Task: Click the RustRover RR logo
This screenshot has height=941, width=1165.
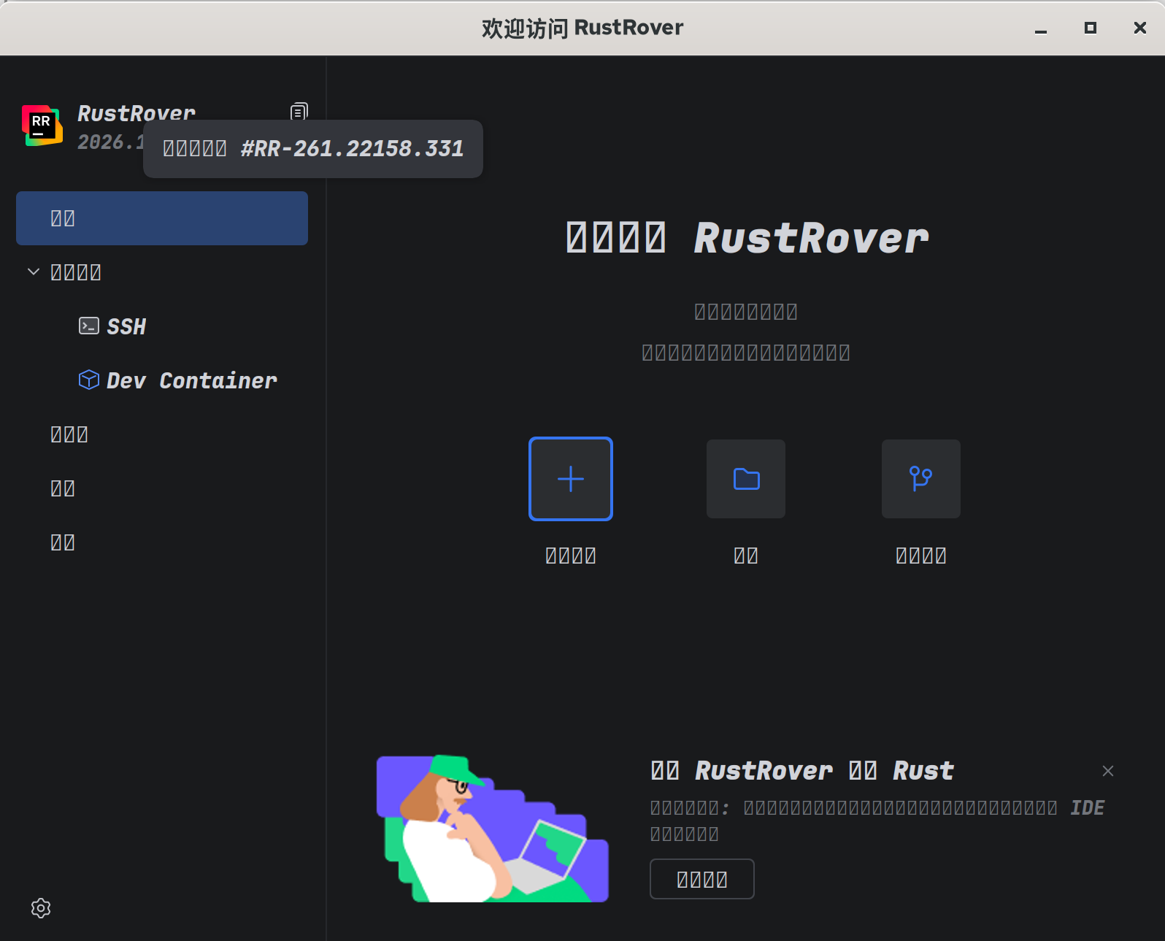Action: point(42,126)
